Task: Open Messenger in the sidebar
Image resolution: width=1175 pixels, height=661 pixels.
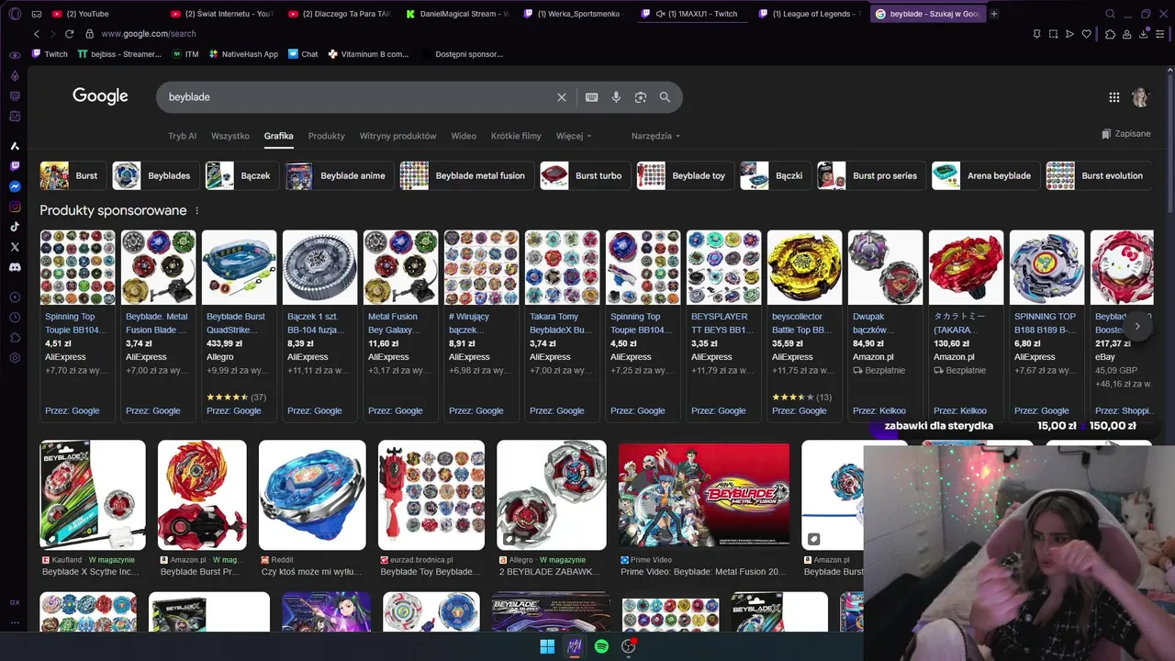Action: [15, 186]
